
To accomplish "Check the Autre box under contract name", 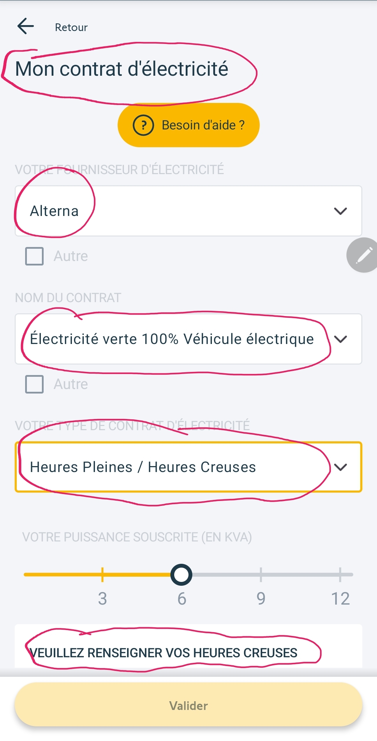I will point(35,384).
